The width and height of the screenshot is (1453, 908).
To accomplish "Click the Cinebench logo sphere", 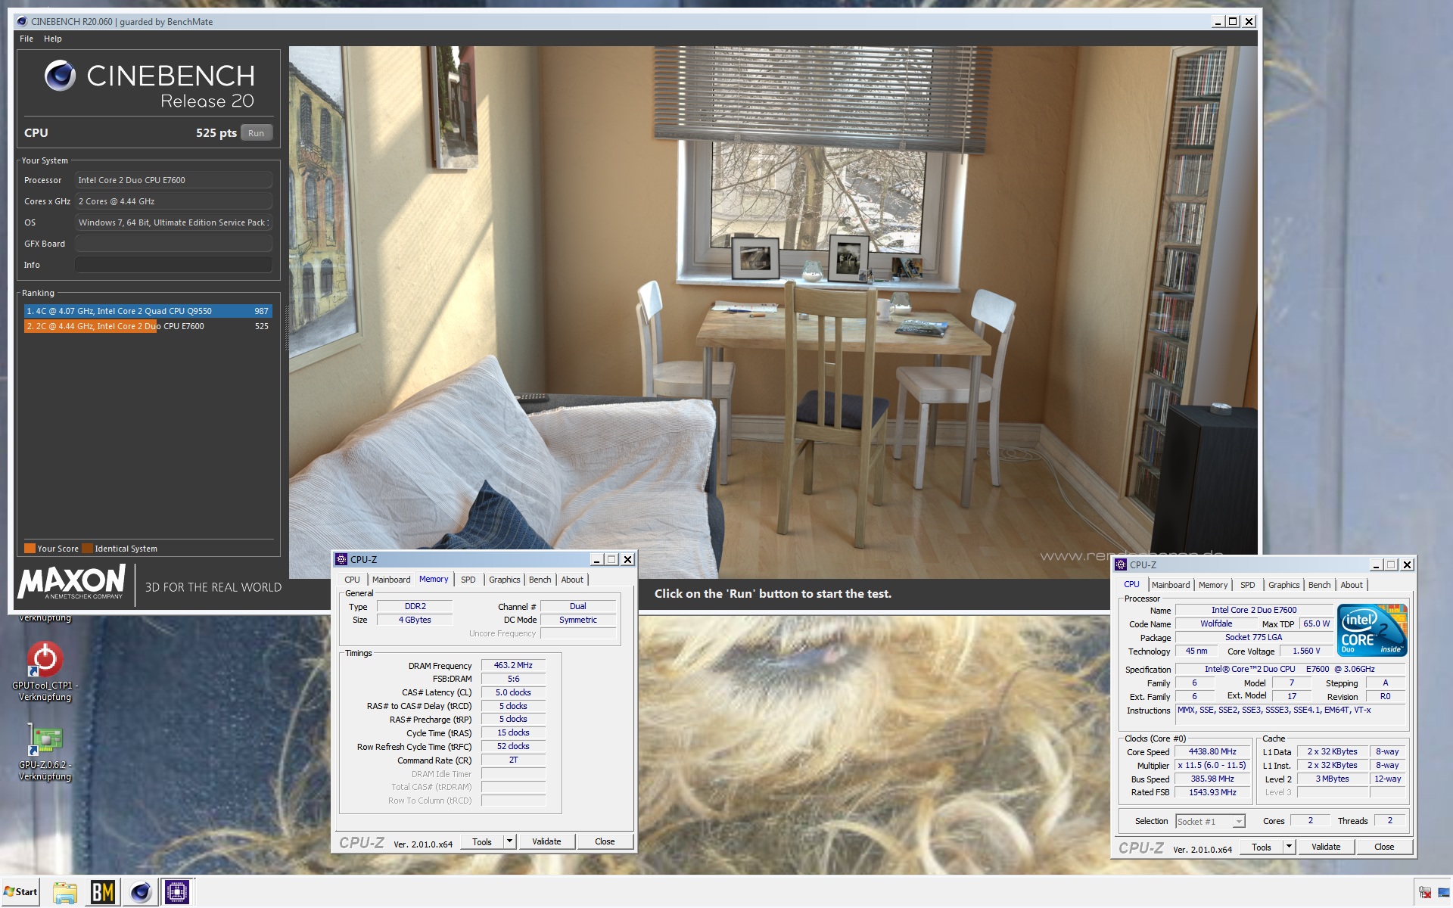I will click(x=60, y=76).
